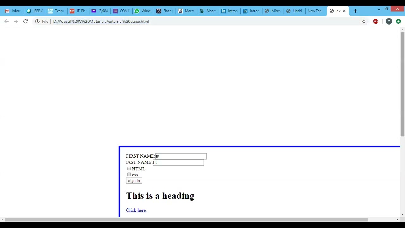Switch to the Team tab
The height and width of the screenshot is (228, 405).
point(56,11)
